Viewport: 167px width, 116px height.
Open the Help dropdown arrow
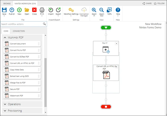(x=118, y=16)
